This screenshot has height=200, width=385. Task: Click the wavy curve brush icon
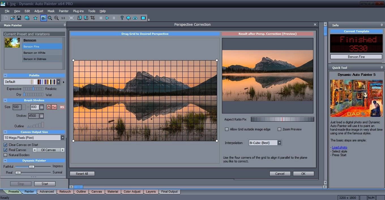[x=54, y=107]
